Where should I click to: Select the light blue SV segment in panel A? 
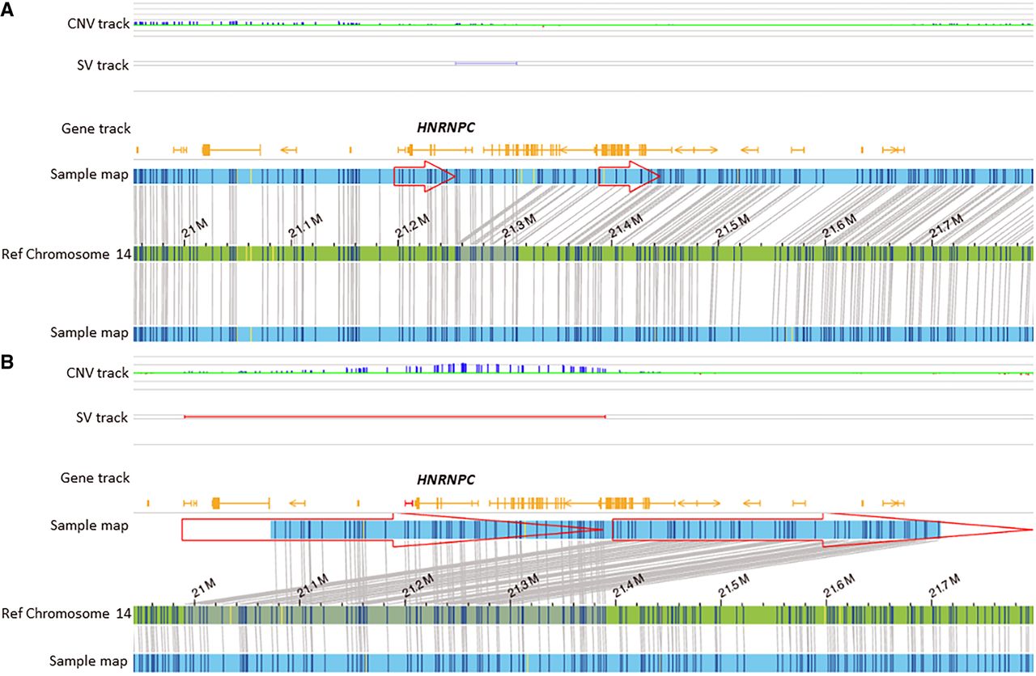486,63
